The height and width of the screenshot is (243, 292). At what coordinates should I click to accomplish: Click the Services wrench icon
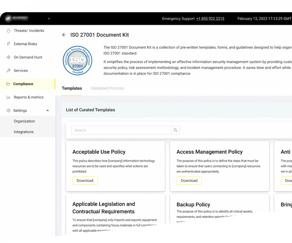point(8,70)
